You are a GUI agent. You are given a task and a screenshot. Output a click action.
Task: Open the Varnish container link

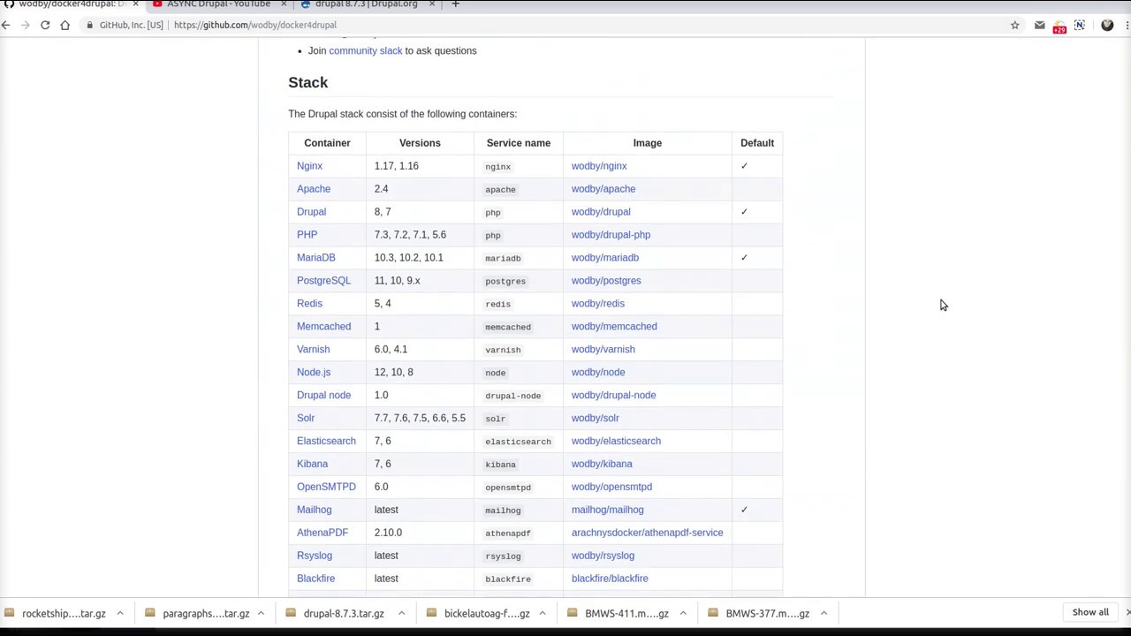click(x=313, y=350)
